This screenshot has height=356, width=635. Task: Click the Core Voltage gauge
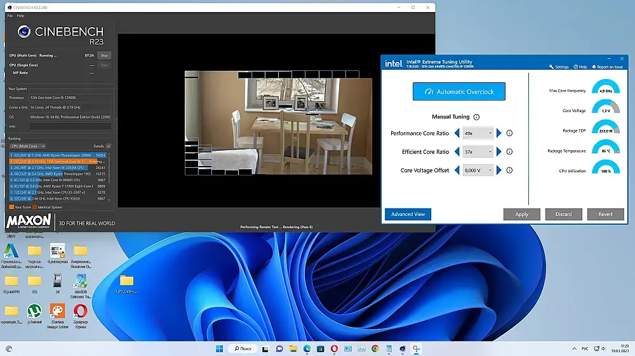coord(606,106)
